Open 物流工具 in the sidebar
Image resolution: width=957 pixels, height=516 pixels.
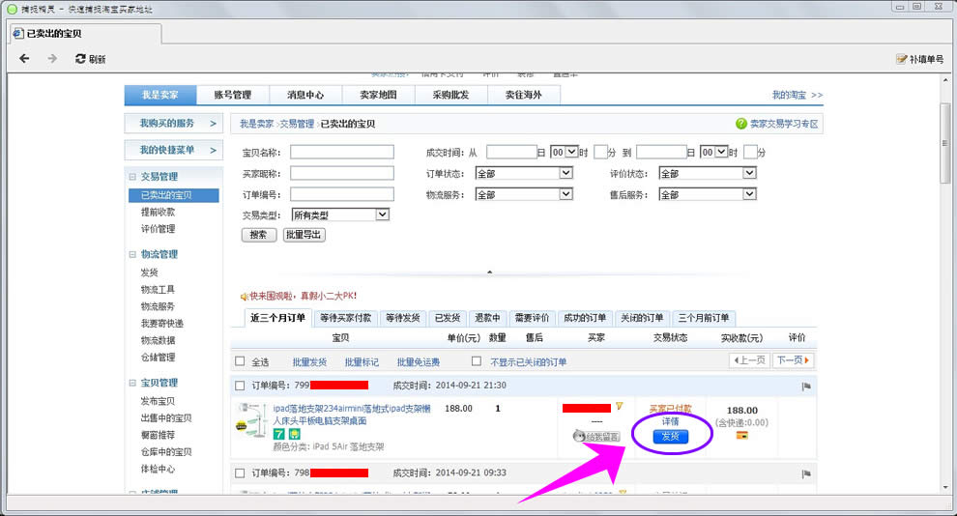pyautogui.click(x=158, y=289)
